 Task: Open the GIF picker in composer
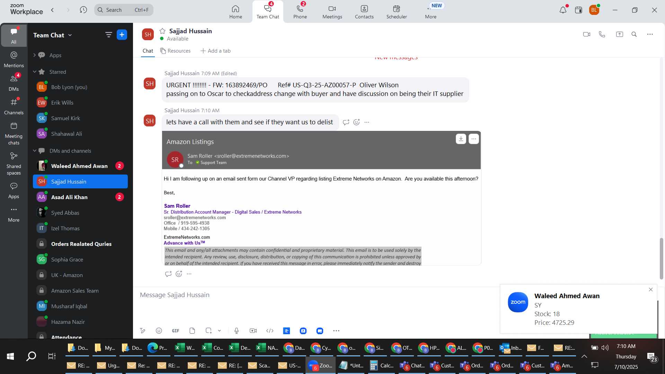pyautogui.click(x=176, y=331)
